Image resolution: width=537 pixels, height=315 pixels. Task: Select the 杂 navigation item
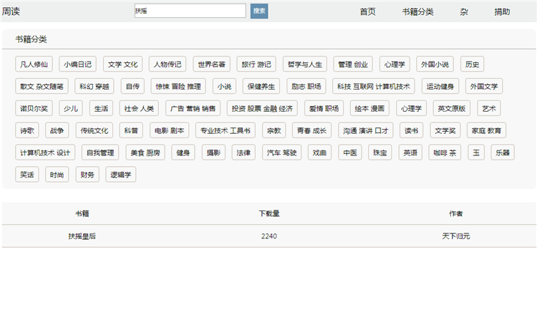tap(464, 11)
